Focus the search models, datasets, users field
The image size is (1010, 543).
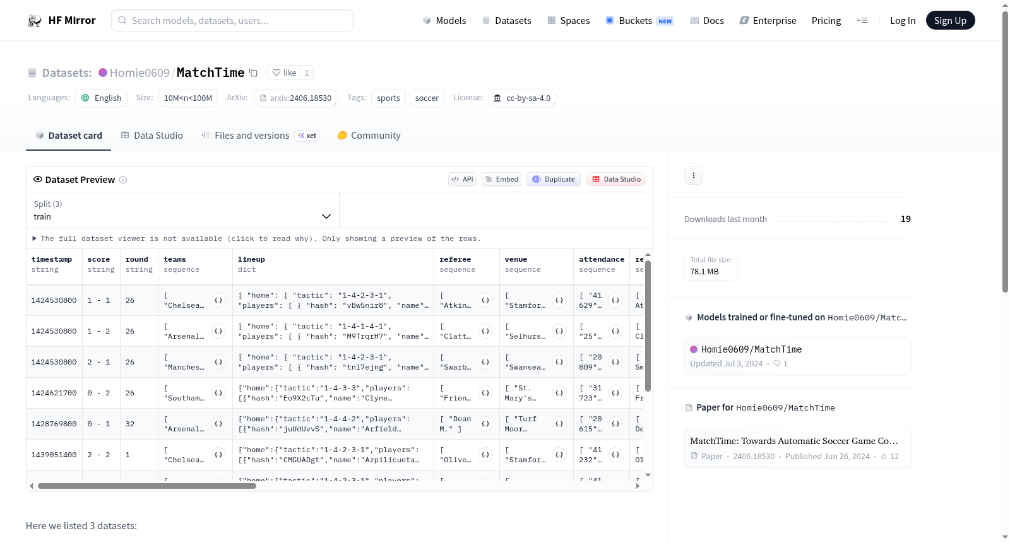point(232,20)
